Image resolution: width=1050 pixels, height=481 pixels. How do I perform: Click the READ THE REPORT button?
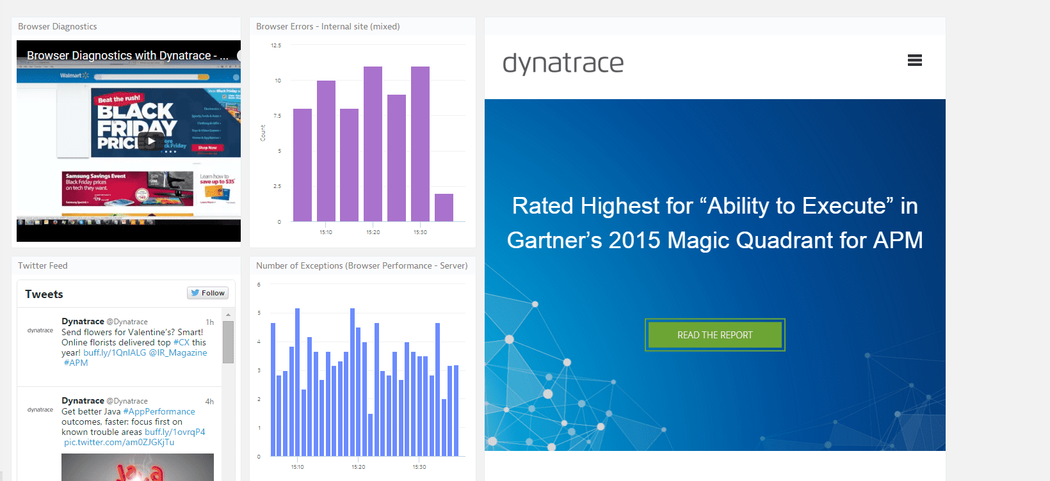(715, 335)
